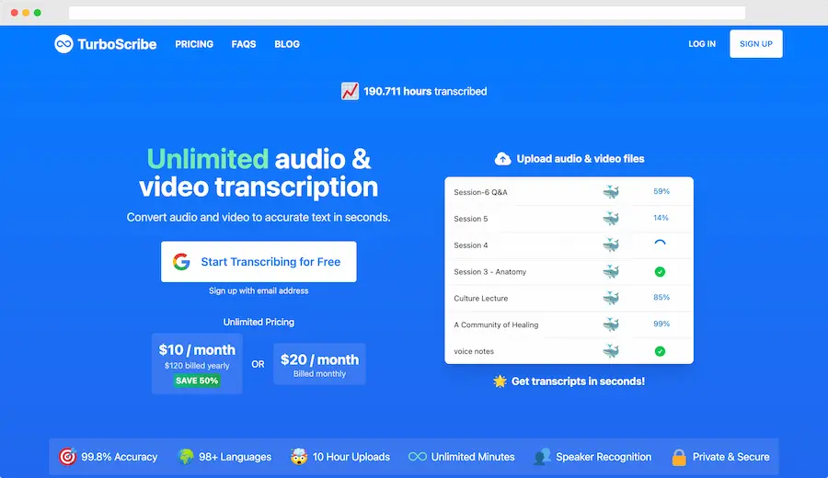828x478 pixels.
Task: Select the $10 / month yearly plan
Action: click(197, 363)
